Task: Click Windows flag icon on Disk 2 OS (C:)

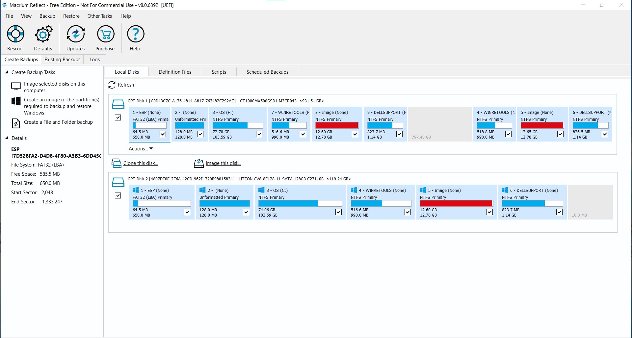Action: 261,190
